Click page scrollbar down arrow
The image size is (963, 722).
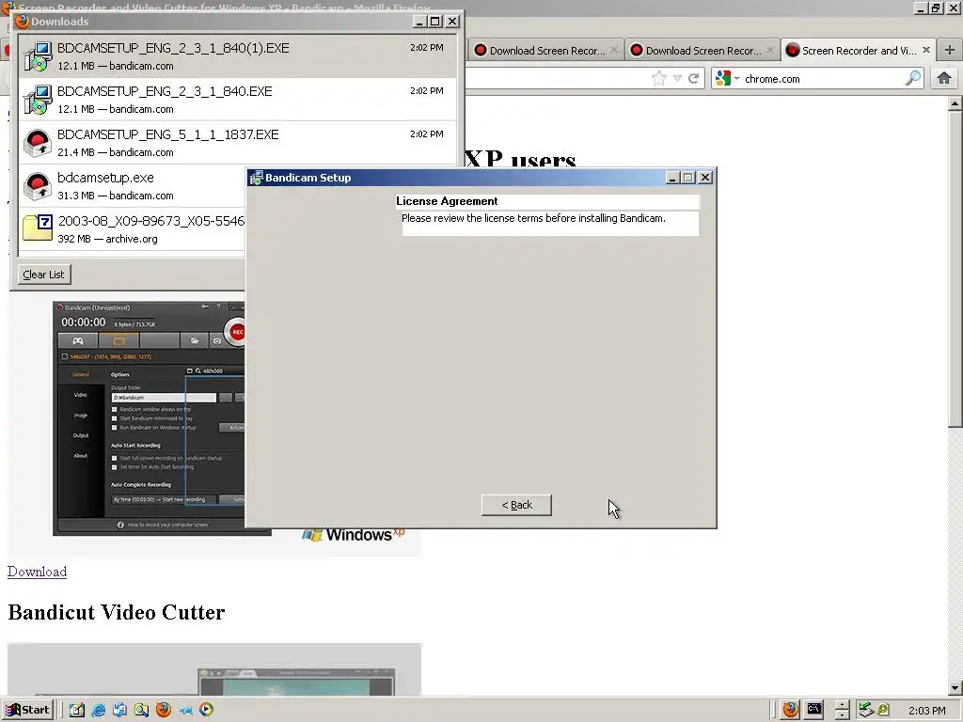(955, 687)
